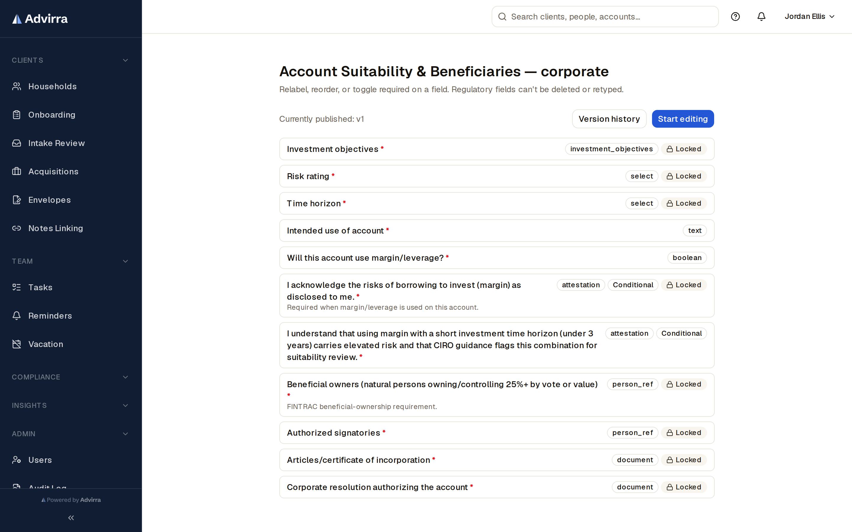The height and width of the screenshot is (532, 852).
Task: Click the select tag on Time horizon row
Action: (642, 203)
